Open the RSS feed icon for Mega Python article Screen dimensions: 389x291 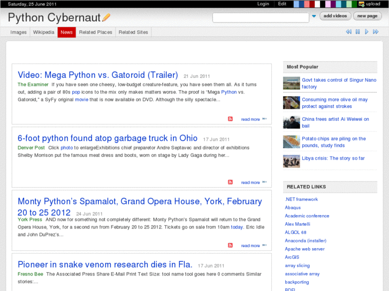pos(230,119)
